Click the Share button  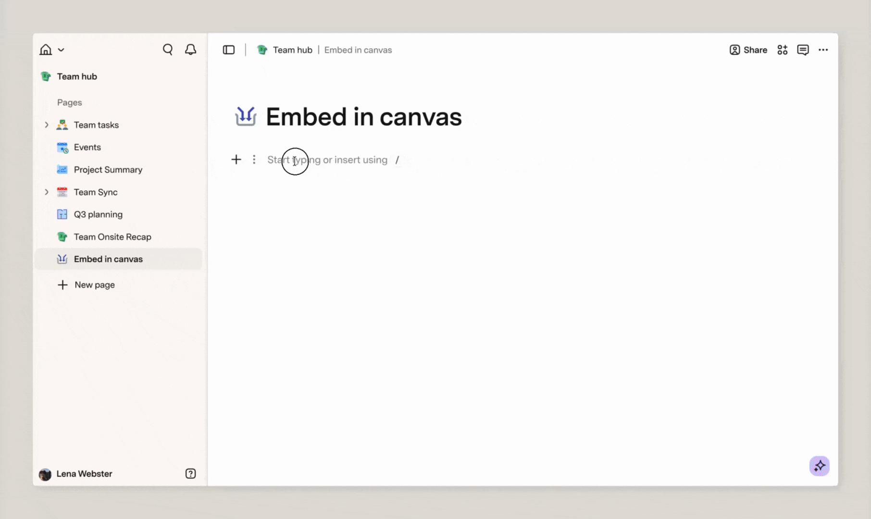pos(748,50)
